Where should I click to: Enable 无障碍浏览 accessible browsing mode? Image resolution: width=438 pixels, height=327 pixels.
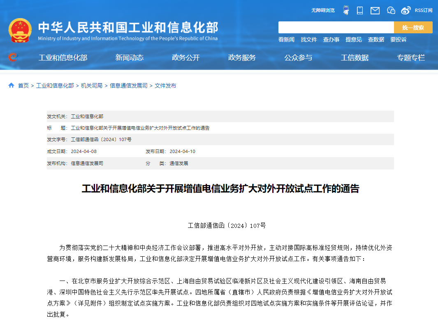pos(323,10)
